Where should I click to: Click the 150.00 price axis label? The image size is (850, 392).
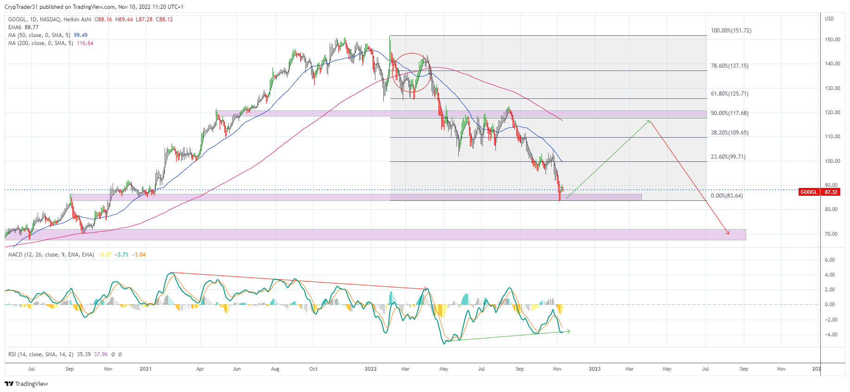point(832,40)
